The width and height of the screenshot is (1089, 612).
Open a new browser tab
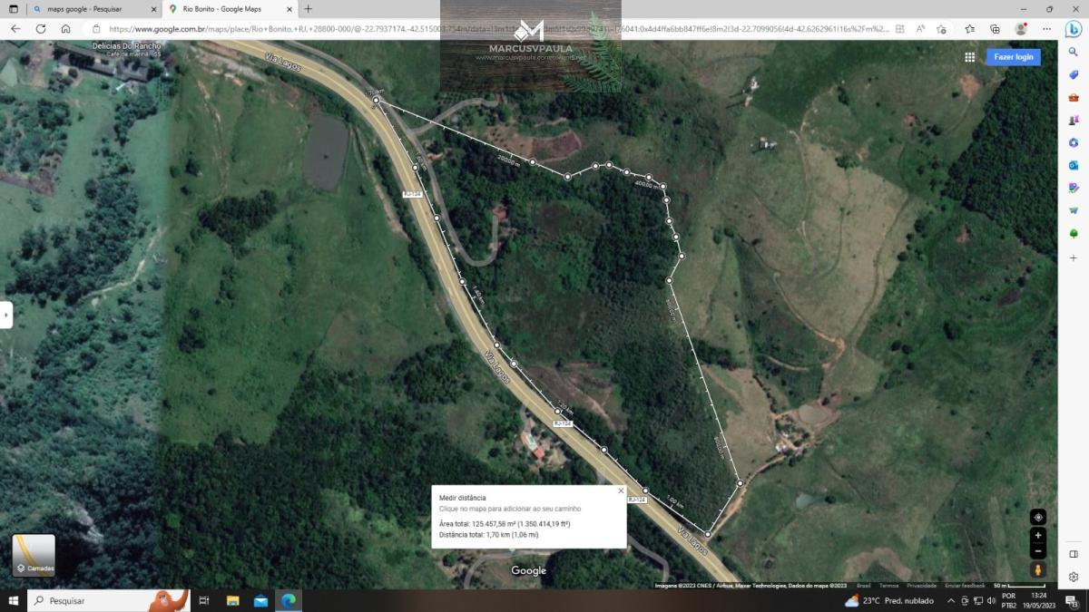pyautogui.click(x=309, y=9)
